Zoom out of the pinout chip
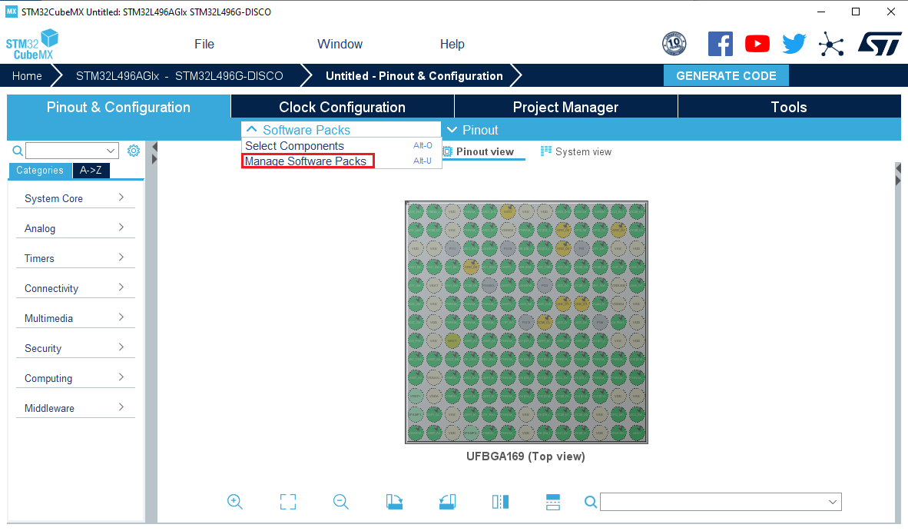Screen dimensions: 908x531 [341, 502]
